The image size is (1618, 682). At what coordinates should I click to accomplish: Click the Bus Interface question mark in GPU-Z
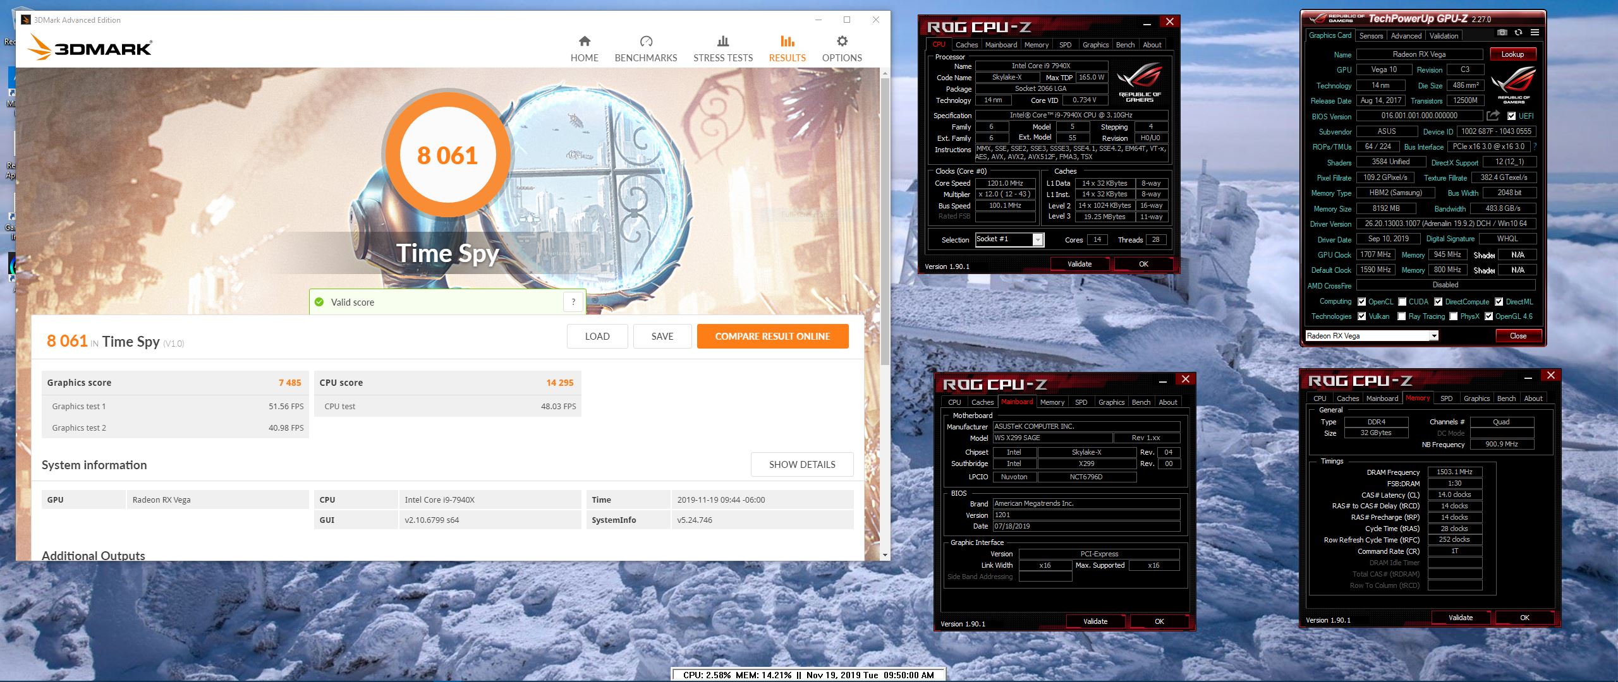(1535, 147)
